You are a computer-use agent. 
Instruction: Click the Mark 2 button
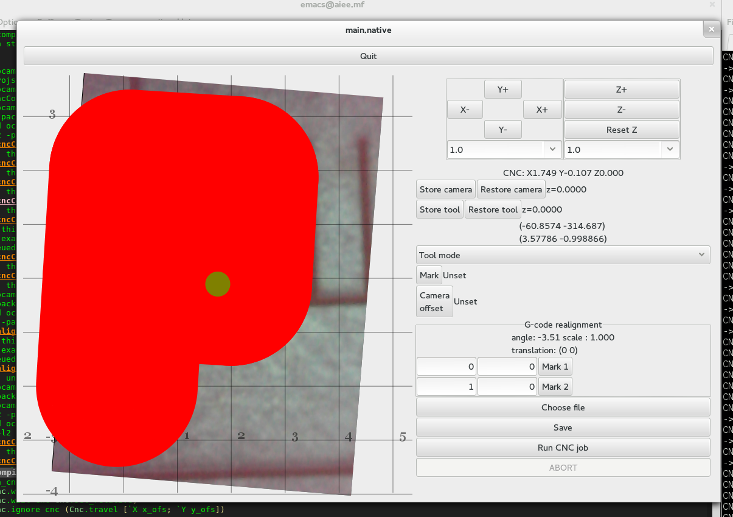point(555,387)
